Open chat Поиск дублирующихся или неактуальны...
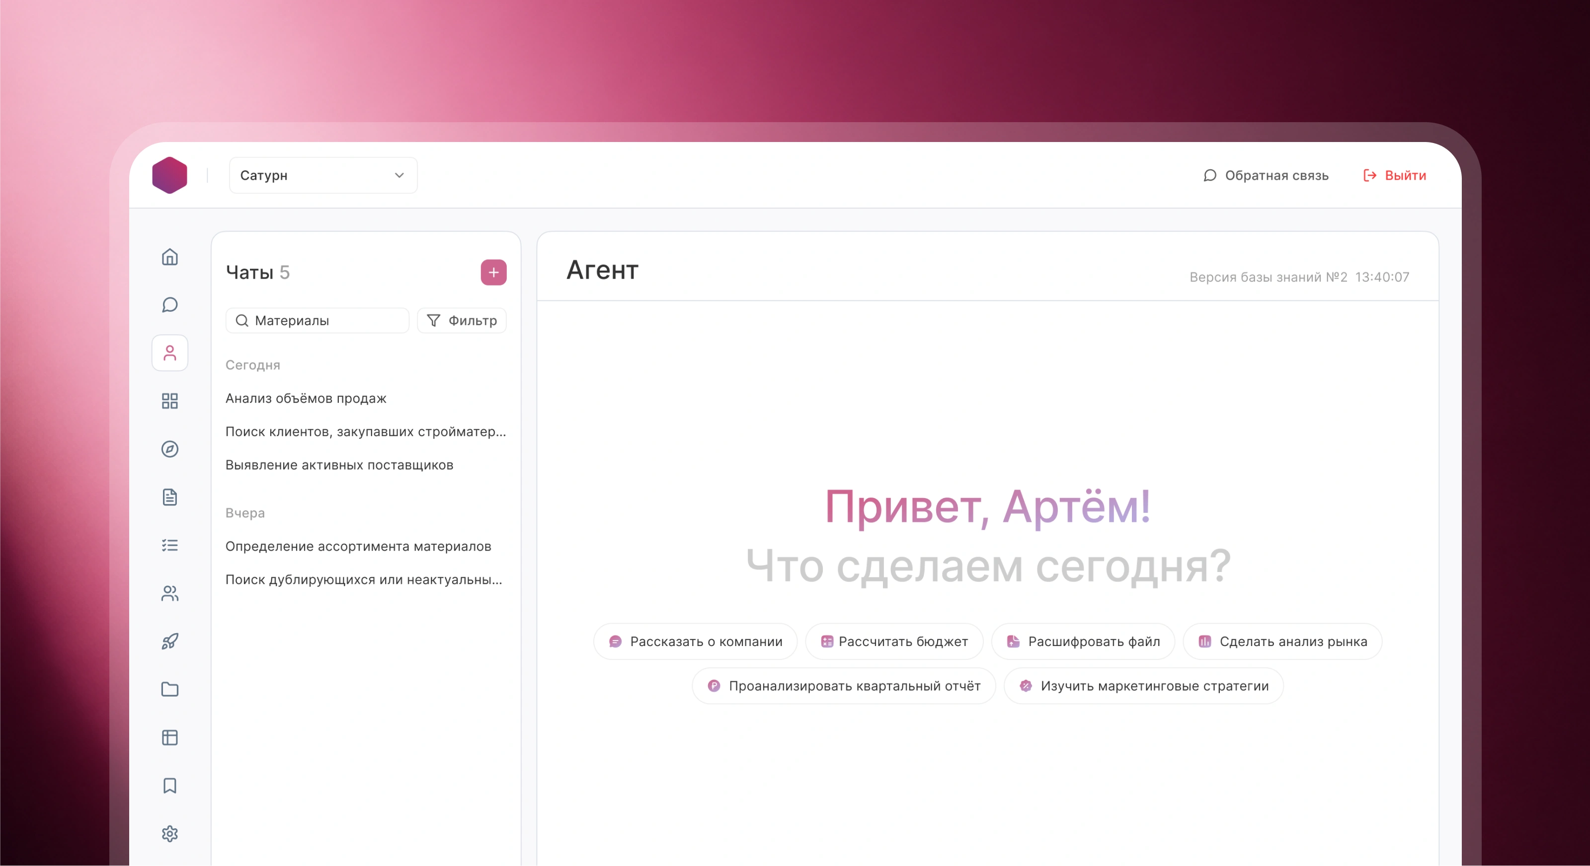This screenshot has height=866, width=1590. pos(364,580)
